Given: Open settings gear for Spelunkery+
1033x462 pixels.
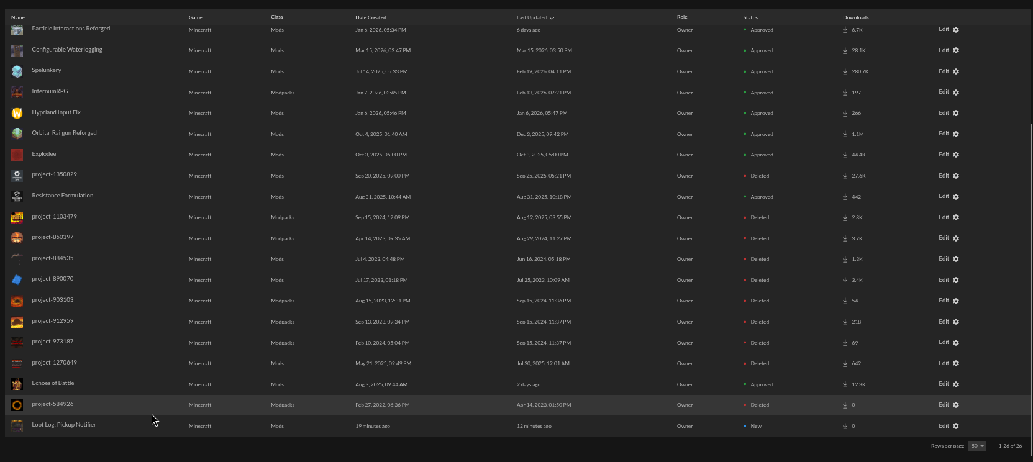Looking at the screenshot, I should coord(956,71).
